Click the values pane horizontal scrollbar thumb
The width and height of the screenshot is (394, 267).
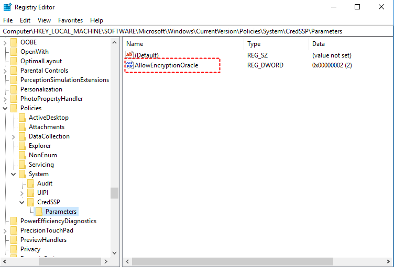(x=233, y=261)
